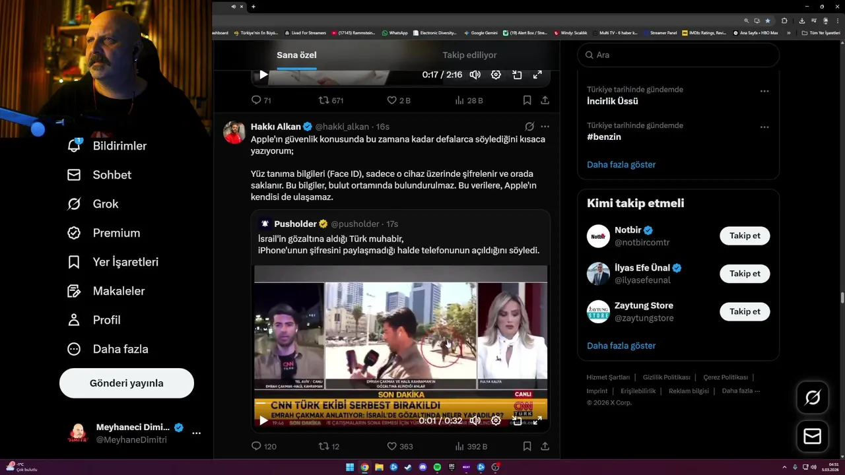Open Makaleler articles page
The width and height of the screenshot is (845, 475).
click(x=106, y=291)
